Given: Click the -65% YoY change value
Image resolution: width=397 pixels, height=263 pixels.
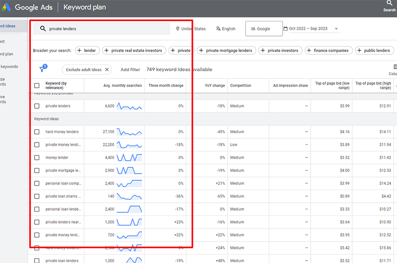Looking at the screenshot, I should click(220, 196).
